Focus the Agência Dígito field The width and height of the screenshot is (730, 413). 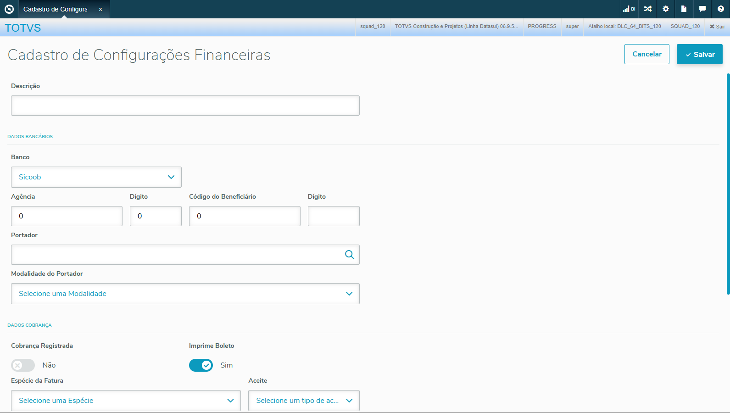(156, 216)
